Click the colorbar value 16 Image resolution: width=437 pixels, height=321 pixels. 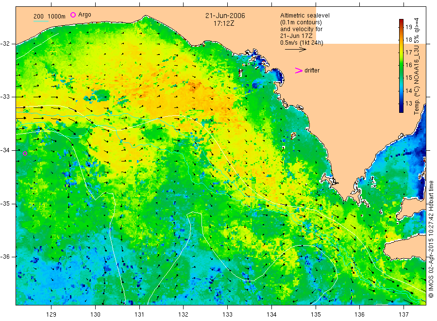pos(409,65)
